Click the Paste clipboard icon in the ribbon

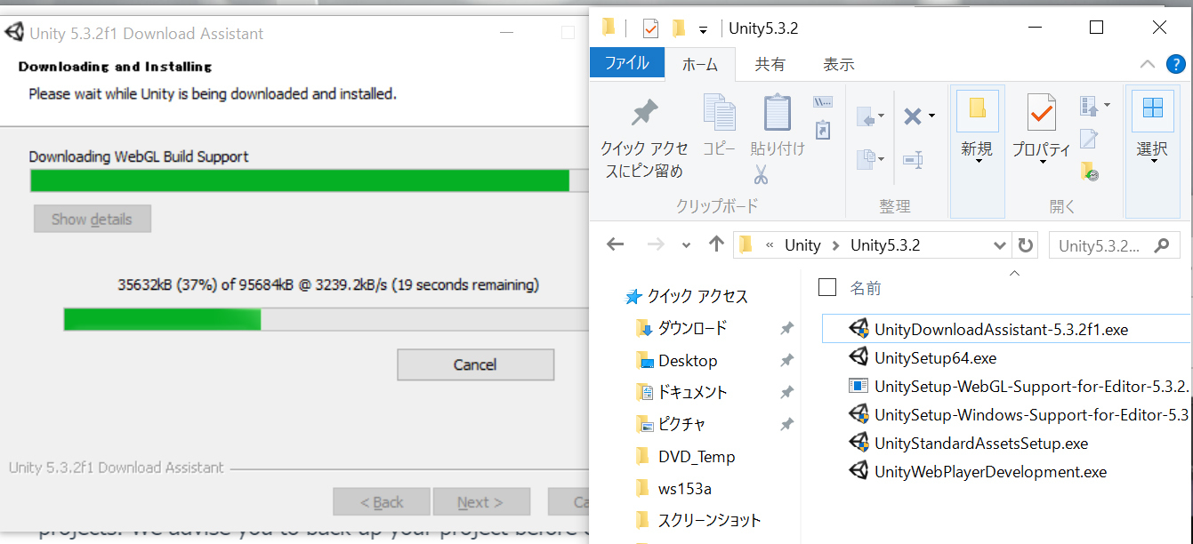point(778,112)
